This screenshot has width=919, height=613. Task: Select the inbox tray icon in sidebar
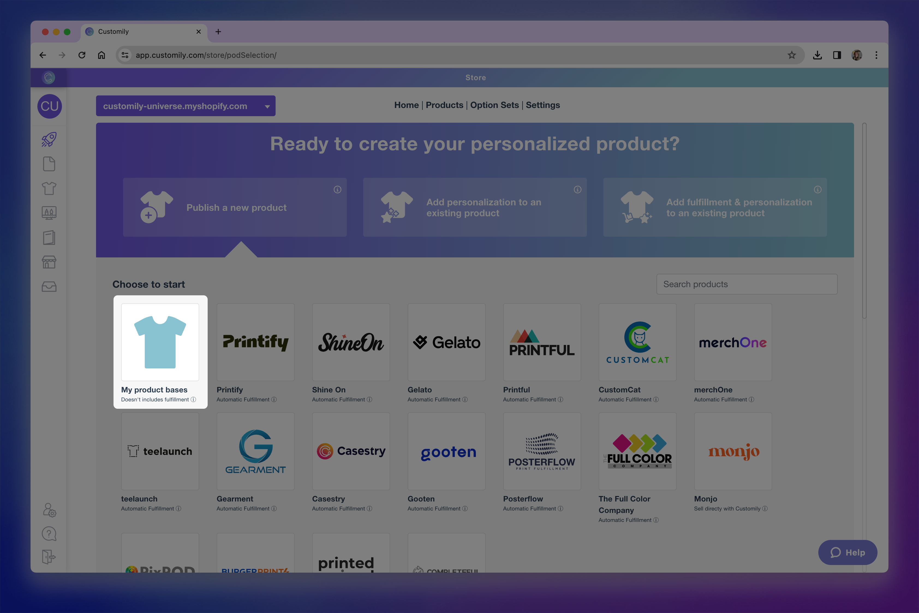click(49, 287)
